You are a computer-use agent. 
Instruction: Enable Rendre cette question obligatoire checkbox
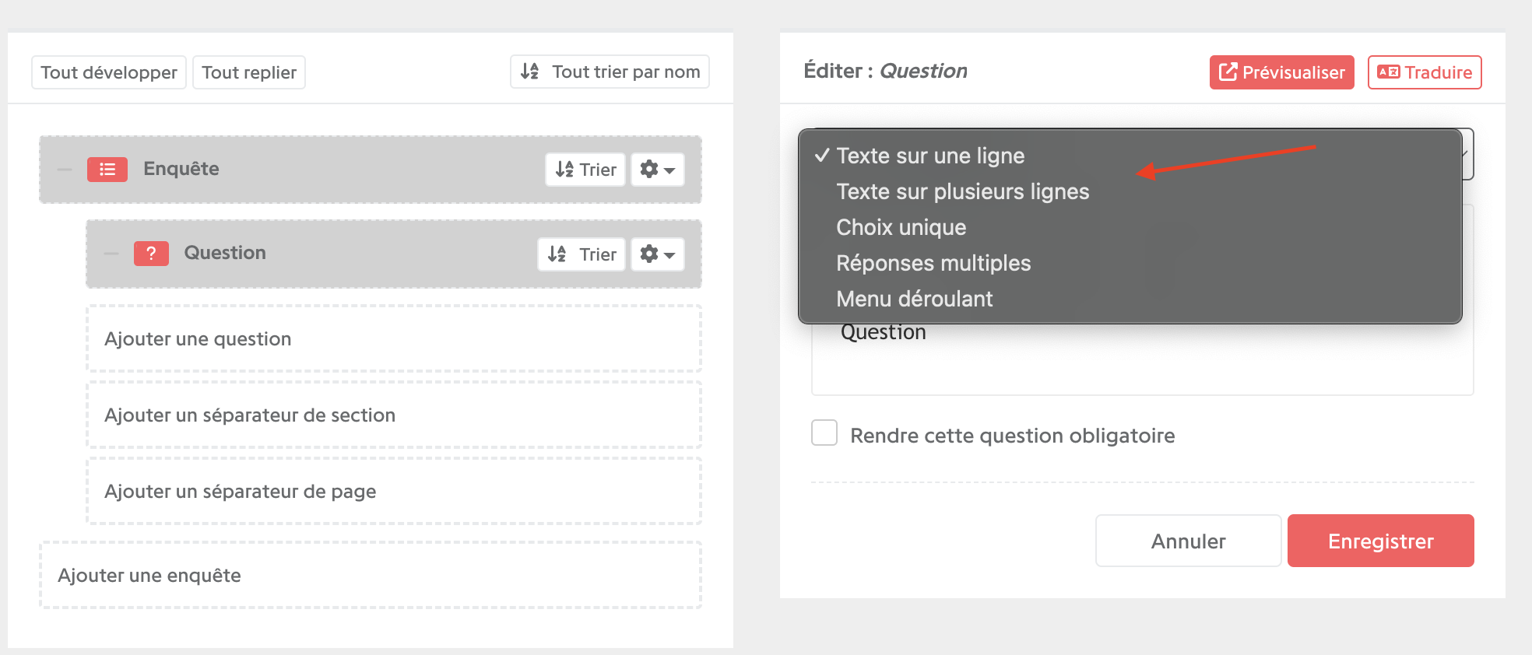click(824, 433)
